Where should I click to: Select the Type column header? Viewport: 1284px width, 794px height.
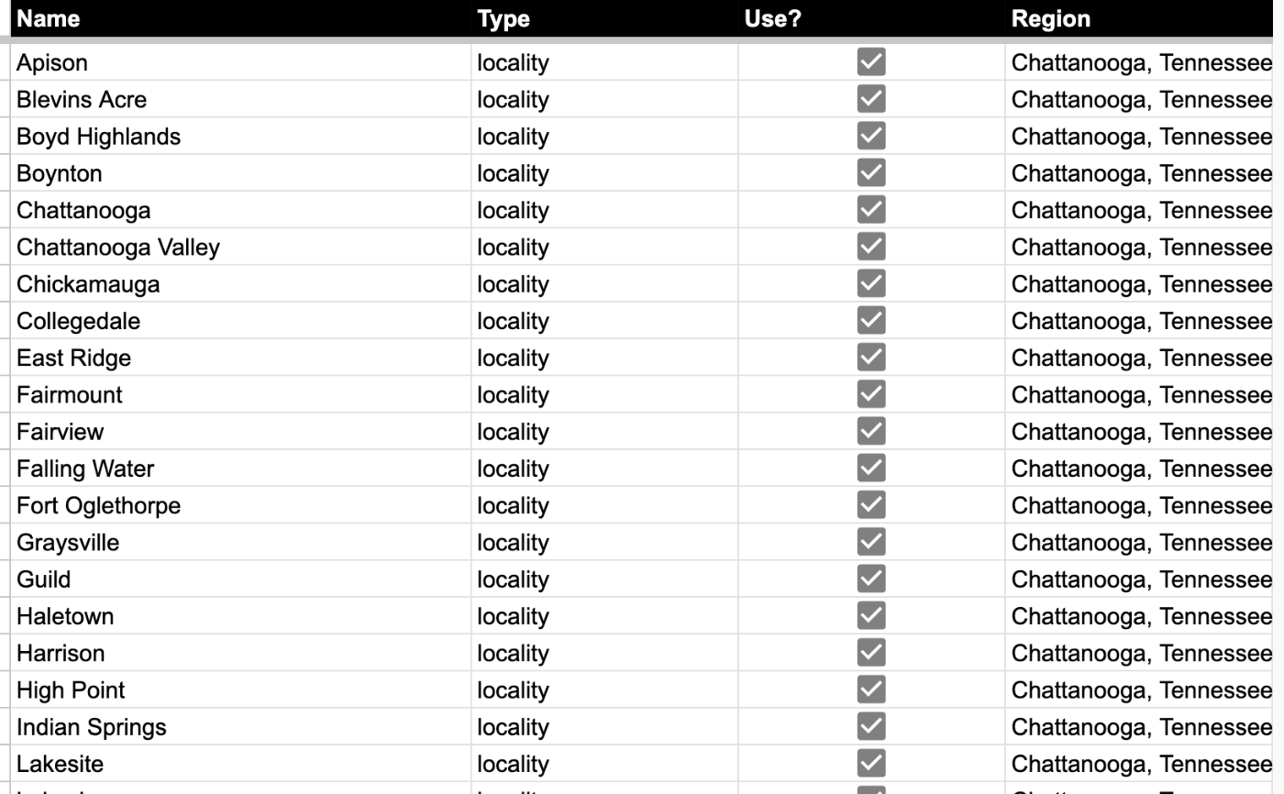(604, 18)
